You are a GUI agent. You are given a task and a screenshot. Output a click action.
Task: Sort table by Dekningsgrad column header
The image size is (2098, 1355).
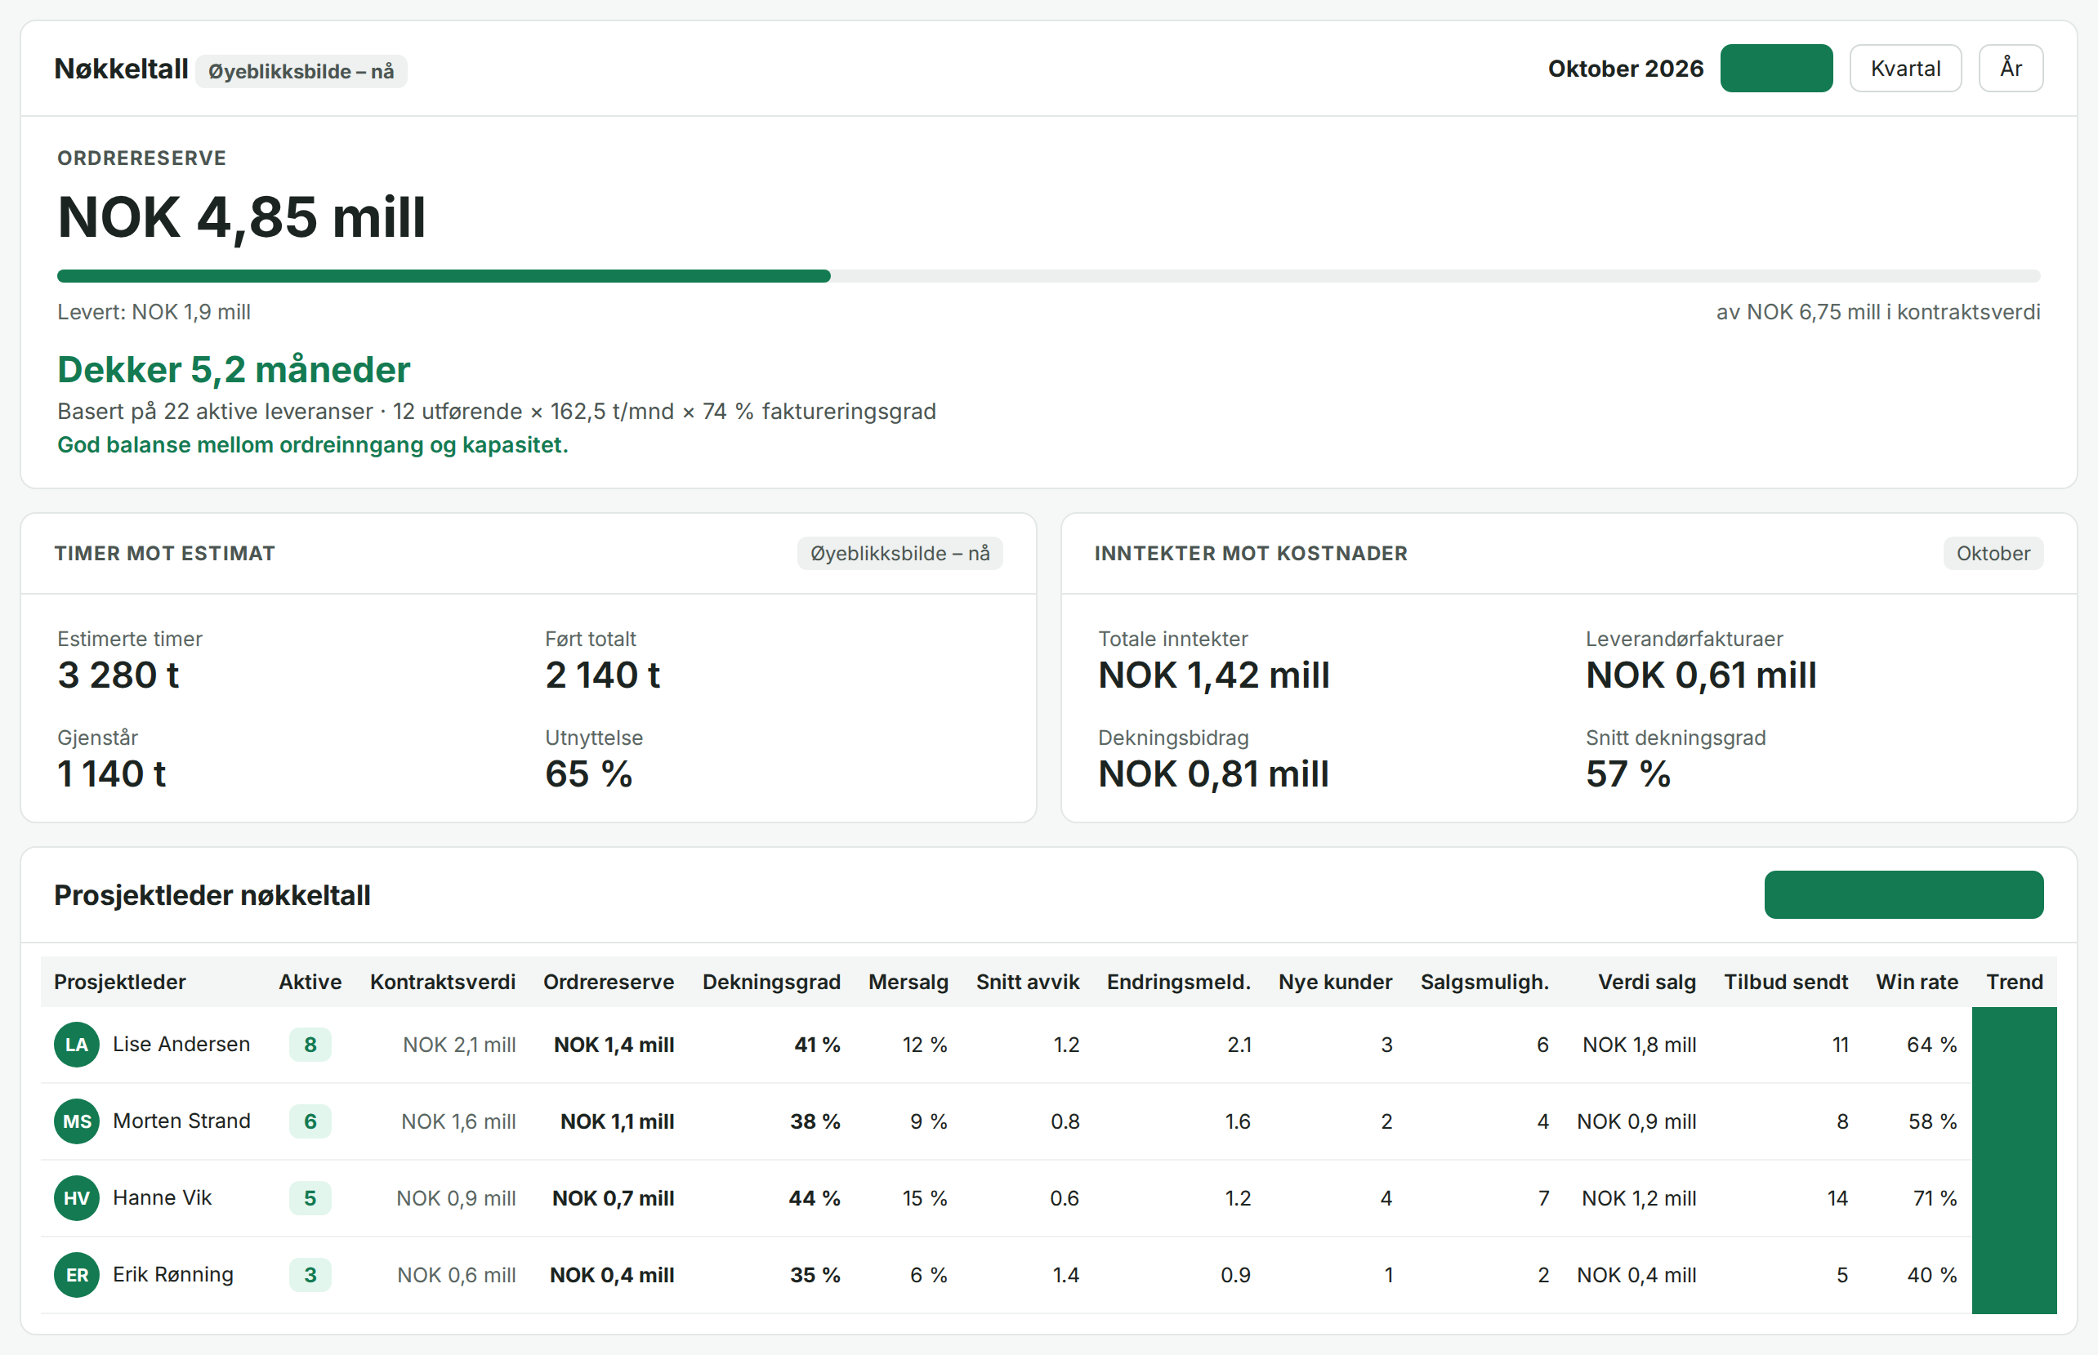(771, 982)
